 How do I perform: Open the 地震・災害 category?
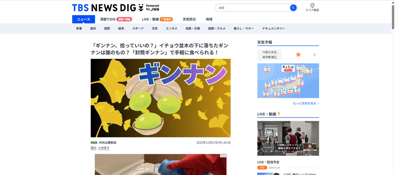193,28
